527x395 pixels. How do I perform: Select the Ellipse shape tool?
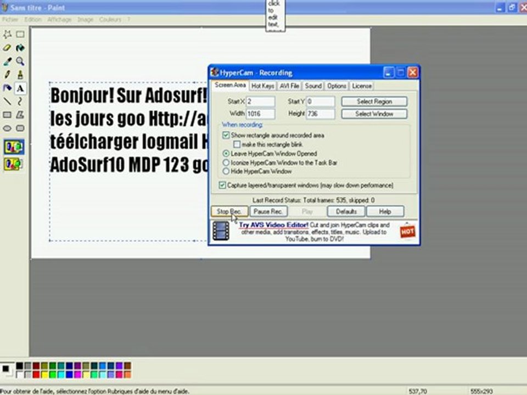pos(7,128)
